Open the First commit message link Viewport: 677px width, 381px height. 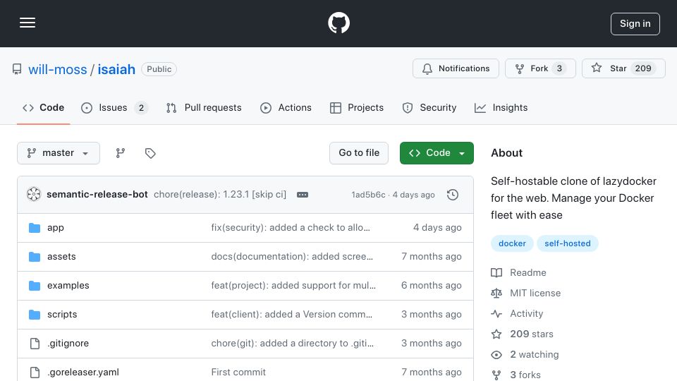click(x=238, y=373)
